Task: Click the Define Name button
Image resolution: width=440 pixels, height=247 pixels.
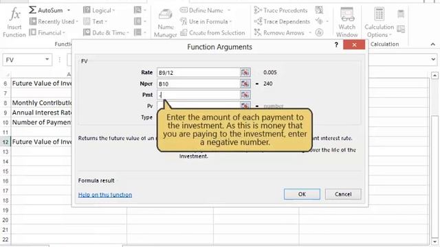Action: (201, 10)
